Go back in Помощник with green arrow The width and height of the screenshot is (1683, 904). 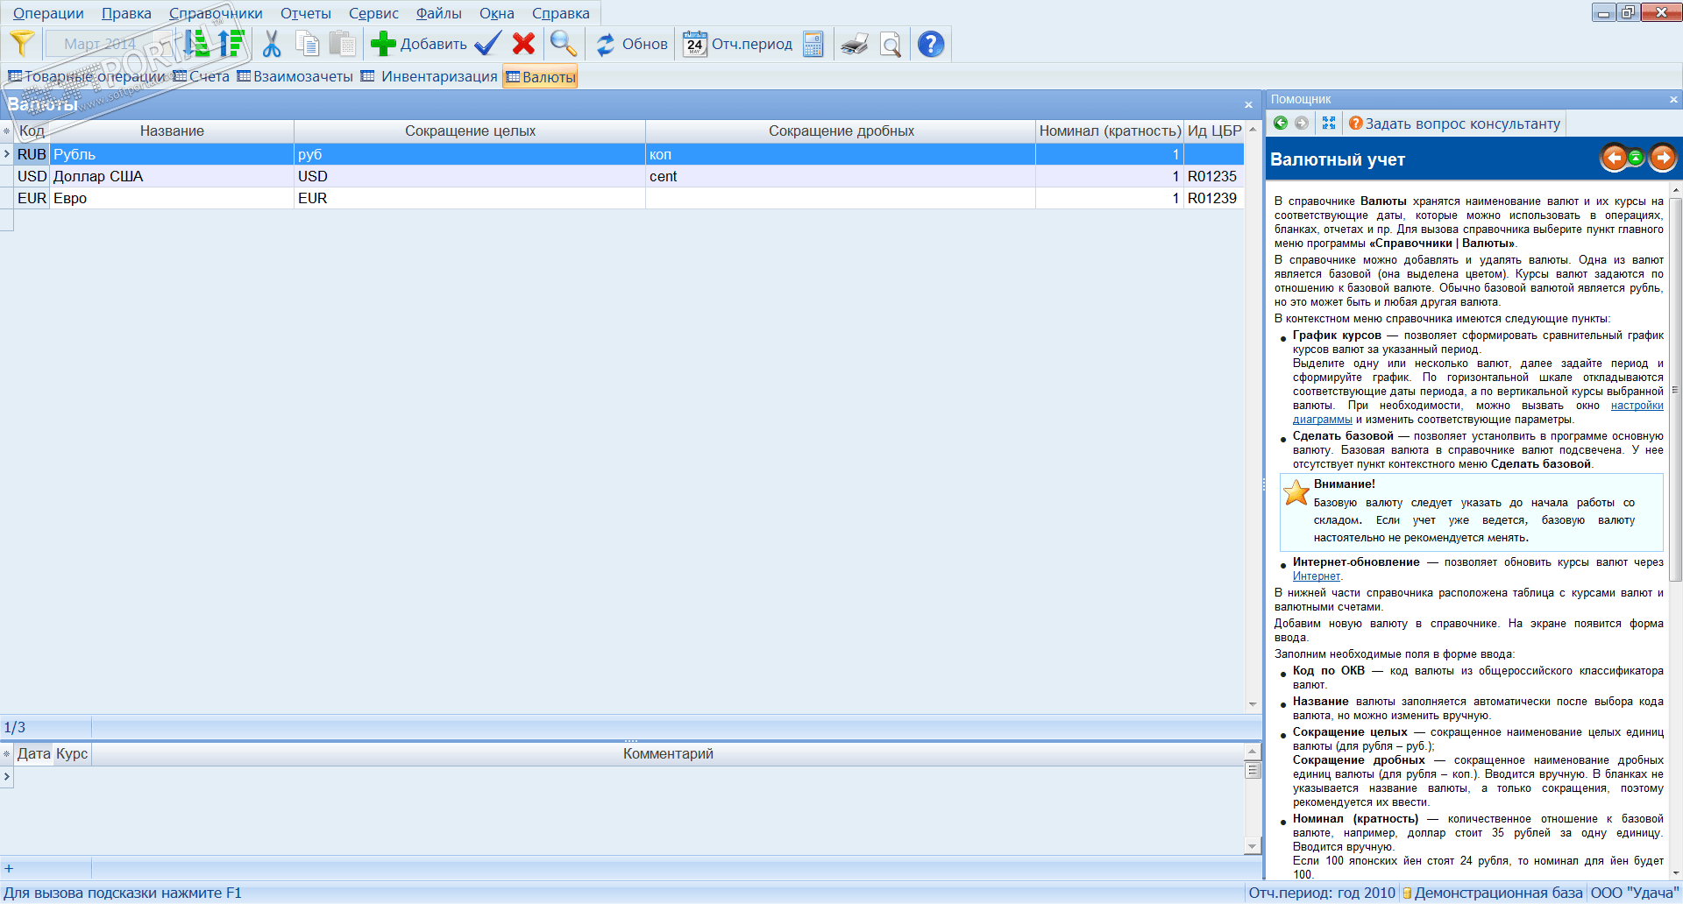point(1281,123)
